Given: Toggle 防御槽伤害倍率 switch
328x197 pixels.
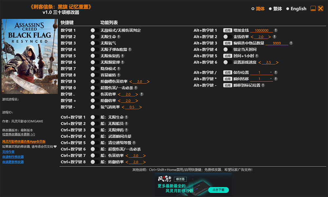Looking at the screenshot, I should pos(94,81).
